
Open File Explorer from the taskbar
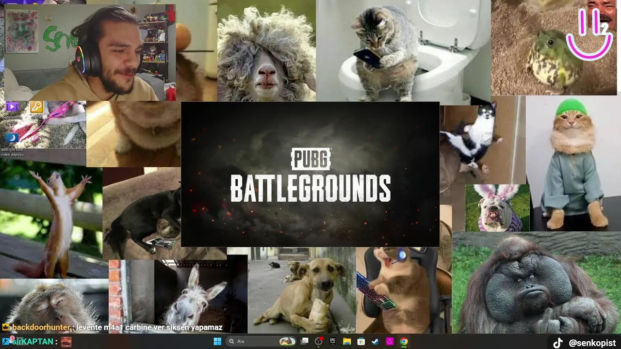(x=347, y=341)
